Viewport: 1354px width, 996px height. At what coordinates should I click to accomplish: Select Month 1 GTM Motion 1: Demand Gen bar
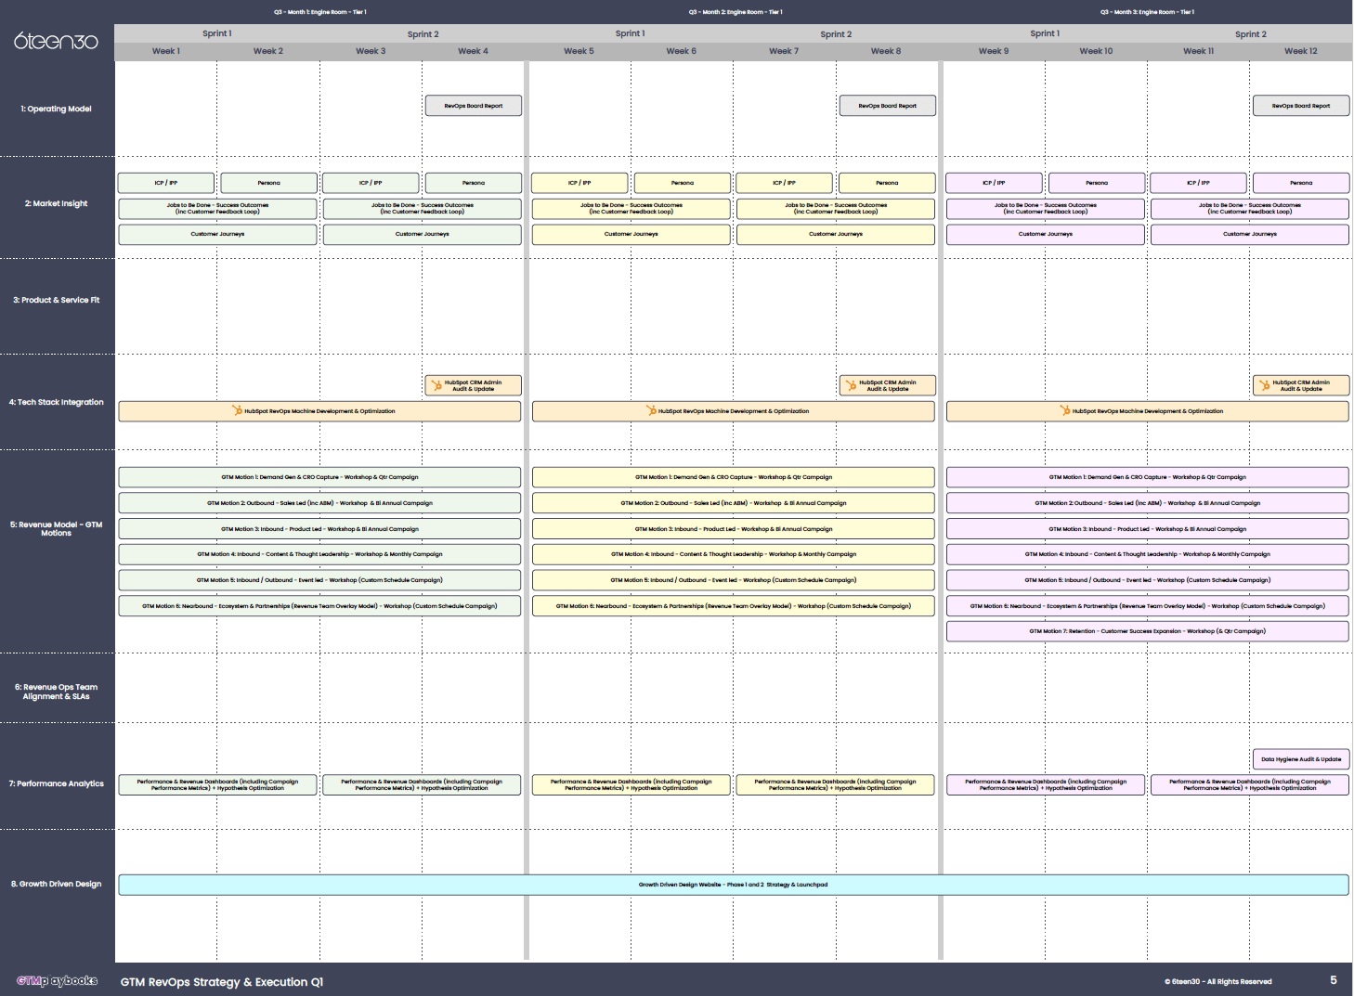click(x=319, y=477)
